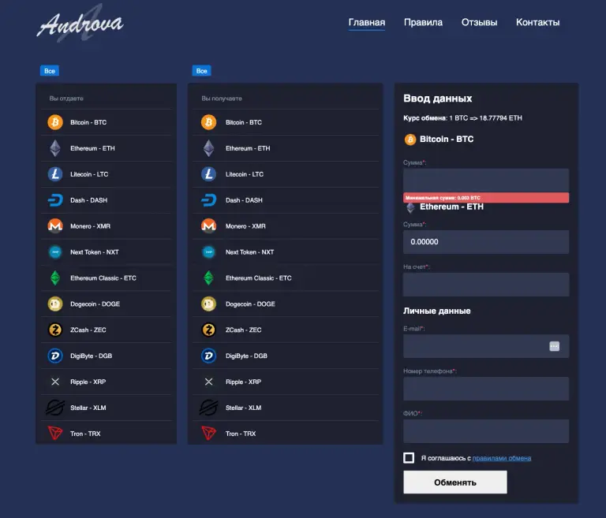Select 'Stellar - XLM' label in 'Вы получаете'
Viewport: 606px width, 518px height.
(244, 408)
